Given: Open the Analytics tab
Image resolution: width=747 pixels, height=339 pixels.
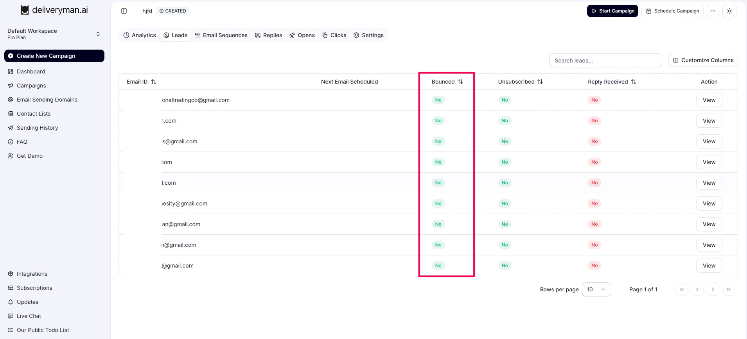Looking at the screenshot, I should (x=140, y=35).
